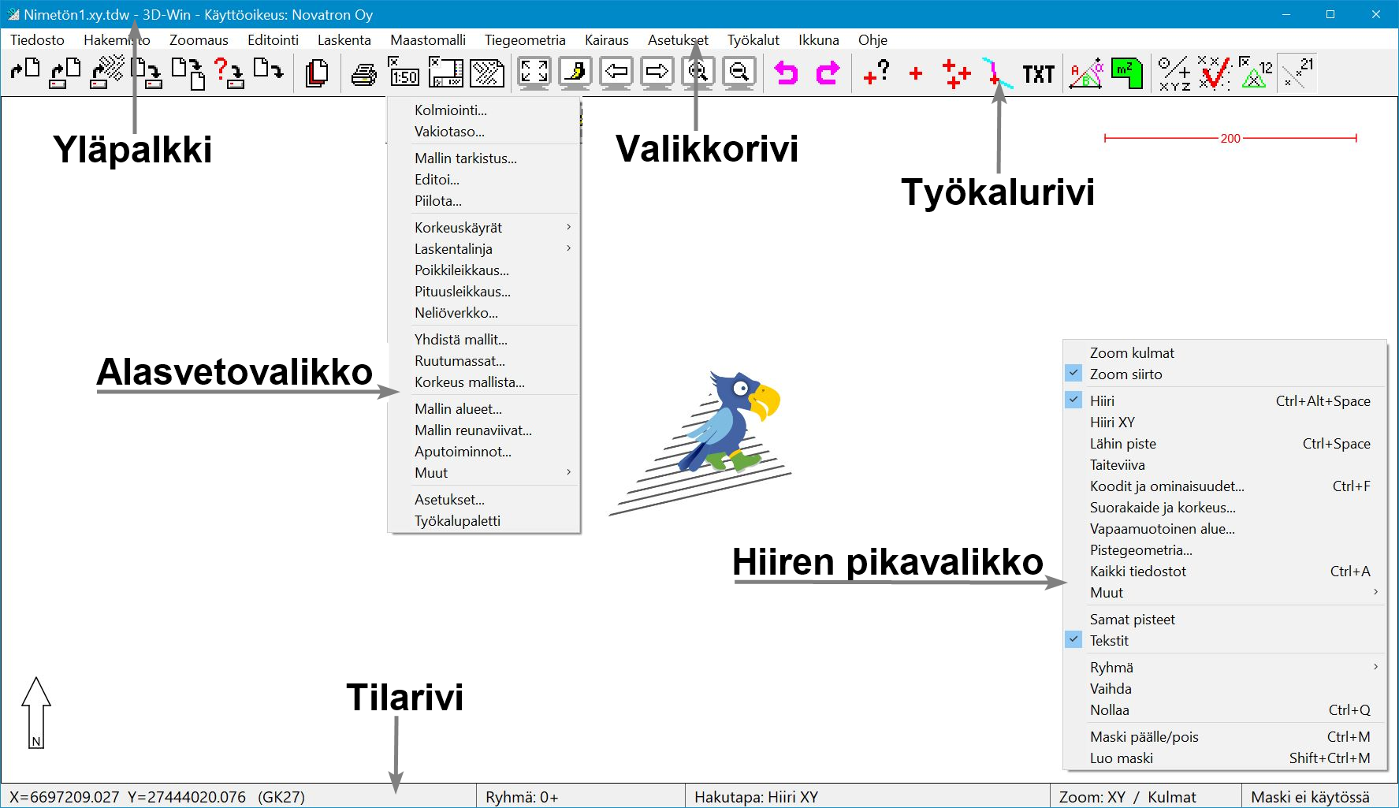Select the angle triangle calculation icon
The image size is (1399, 808).
[x=1086, y=72]
